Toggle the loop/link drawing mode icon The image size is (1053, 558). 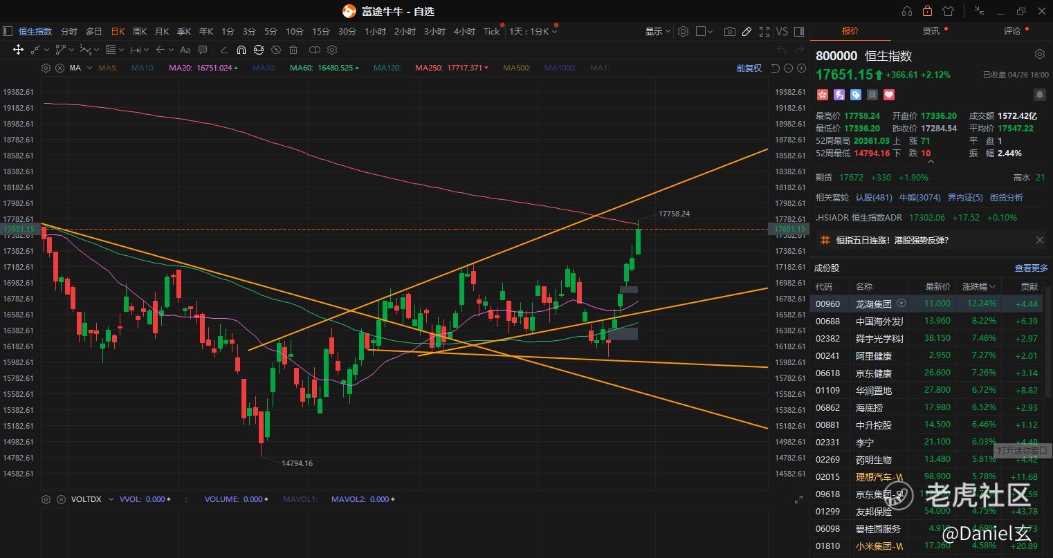pos(259,50)
